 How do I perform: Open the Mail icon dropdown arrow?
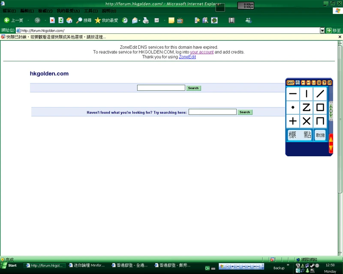coord(140,21)
